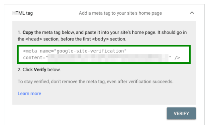Click the closing '/>' of meta tag
Screen dimensions: 207x125
coord(177,58)
